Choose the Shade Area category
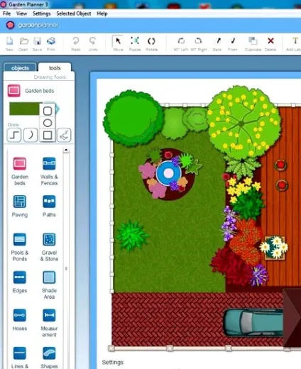301x369 pixels. 49,277
